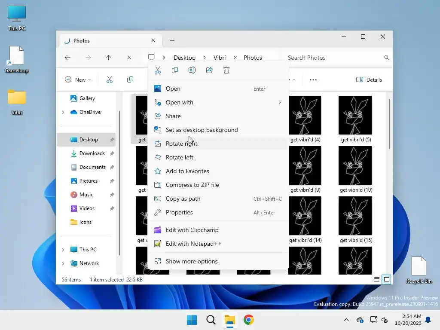Click the search magnifier icon in Explorer

(x=386, y=58)
